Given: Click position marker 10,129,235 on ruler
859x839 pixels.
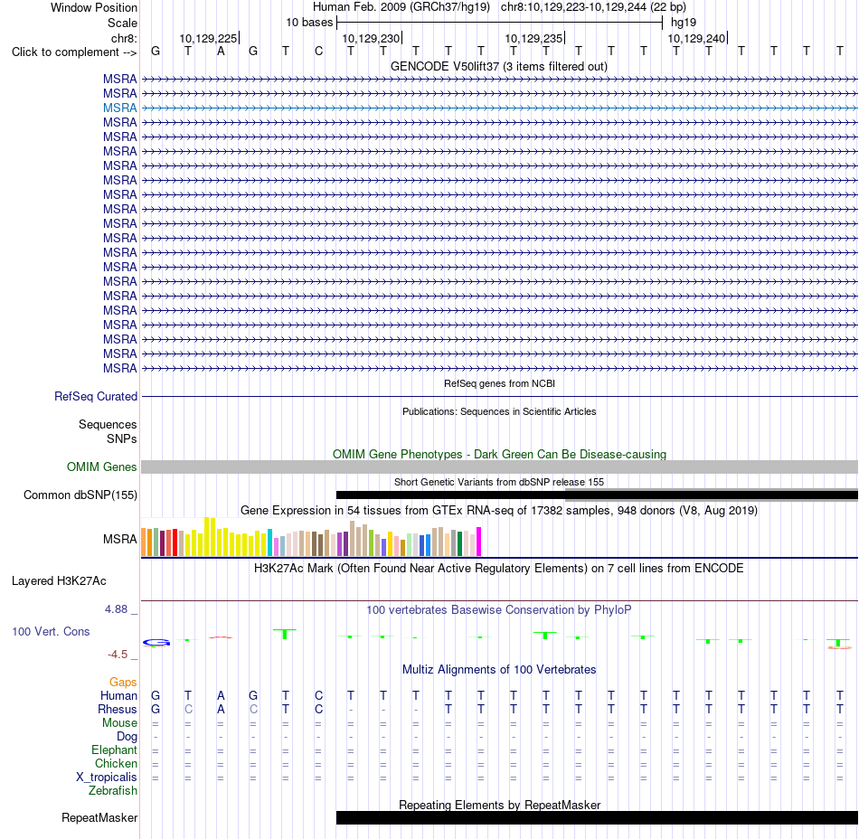Looking at the screenshot, I should tap(534, 38).
